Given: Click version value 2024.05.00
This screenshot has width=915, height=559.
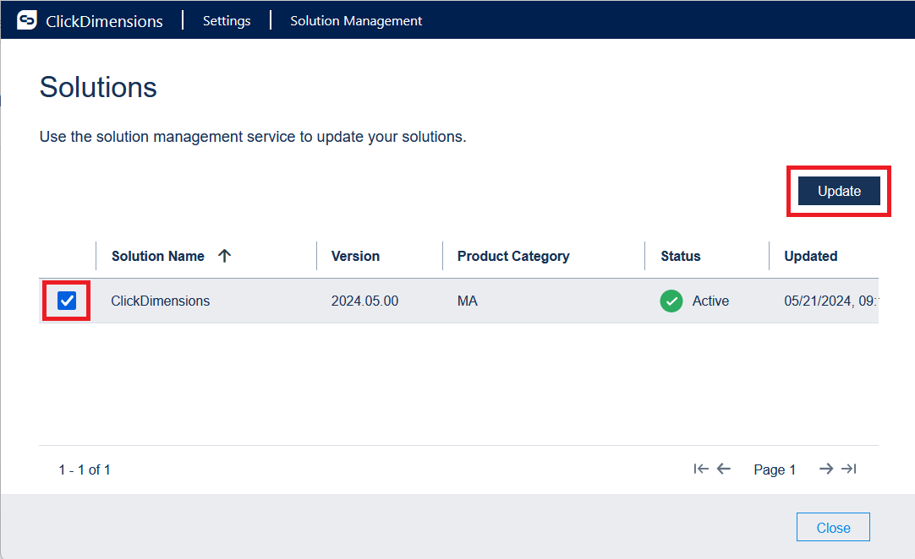Looking at the screenshot, I should pos(364,301).
